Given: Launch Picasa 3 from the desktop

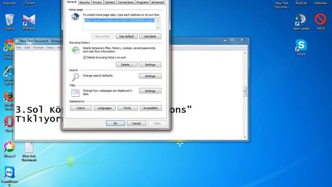Looking at the screenshot, I should click(x=9, y=149).
